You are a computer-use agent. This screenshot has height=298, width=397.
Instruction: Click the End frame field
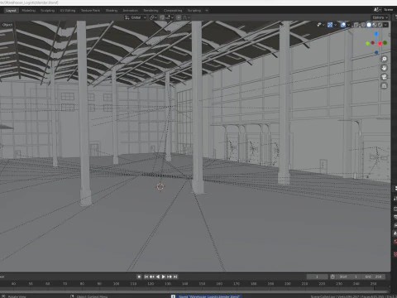(374, 276)
